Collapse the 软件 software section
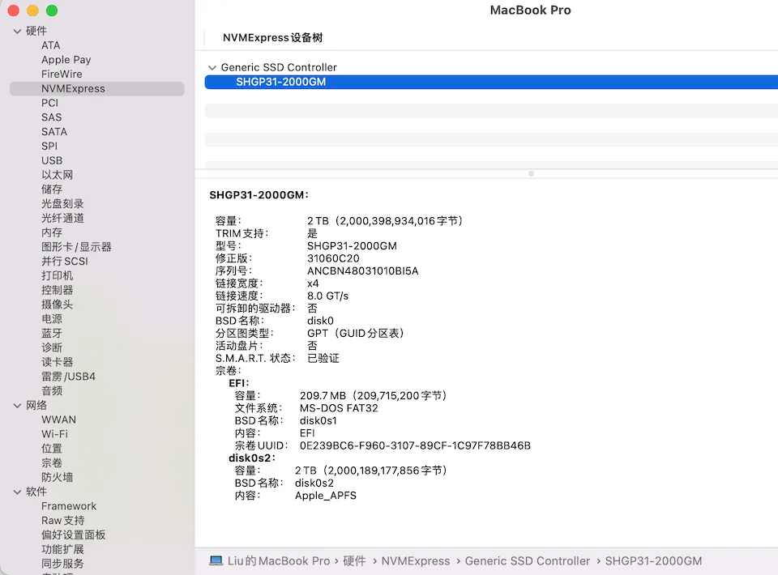This screenshot has height=575, width=778. (x=18, y=492)
